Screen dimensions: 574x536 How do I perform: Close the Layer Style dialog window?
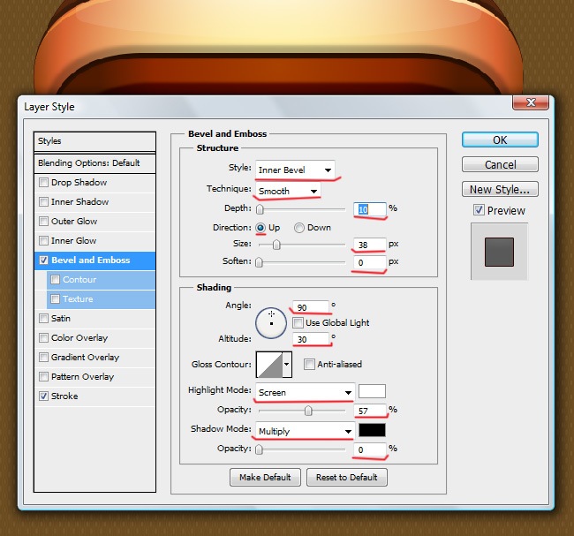pyautogui.click(x=525, y=103)
